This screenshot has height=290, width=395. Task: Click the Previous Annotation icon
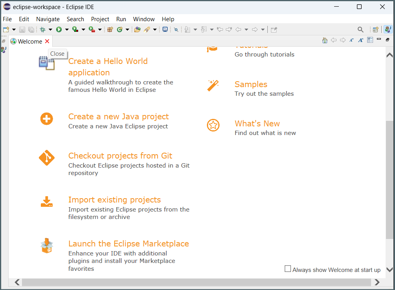[204, 30]
